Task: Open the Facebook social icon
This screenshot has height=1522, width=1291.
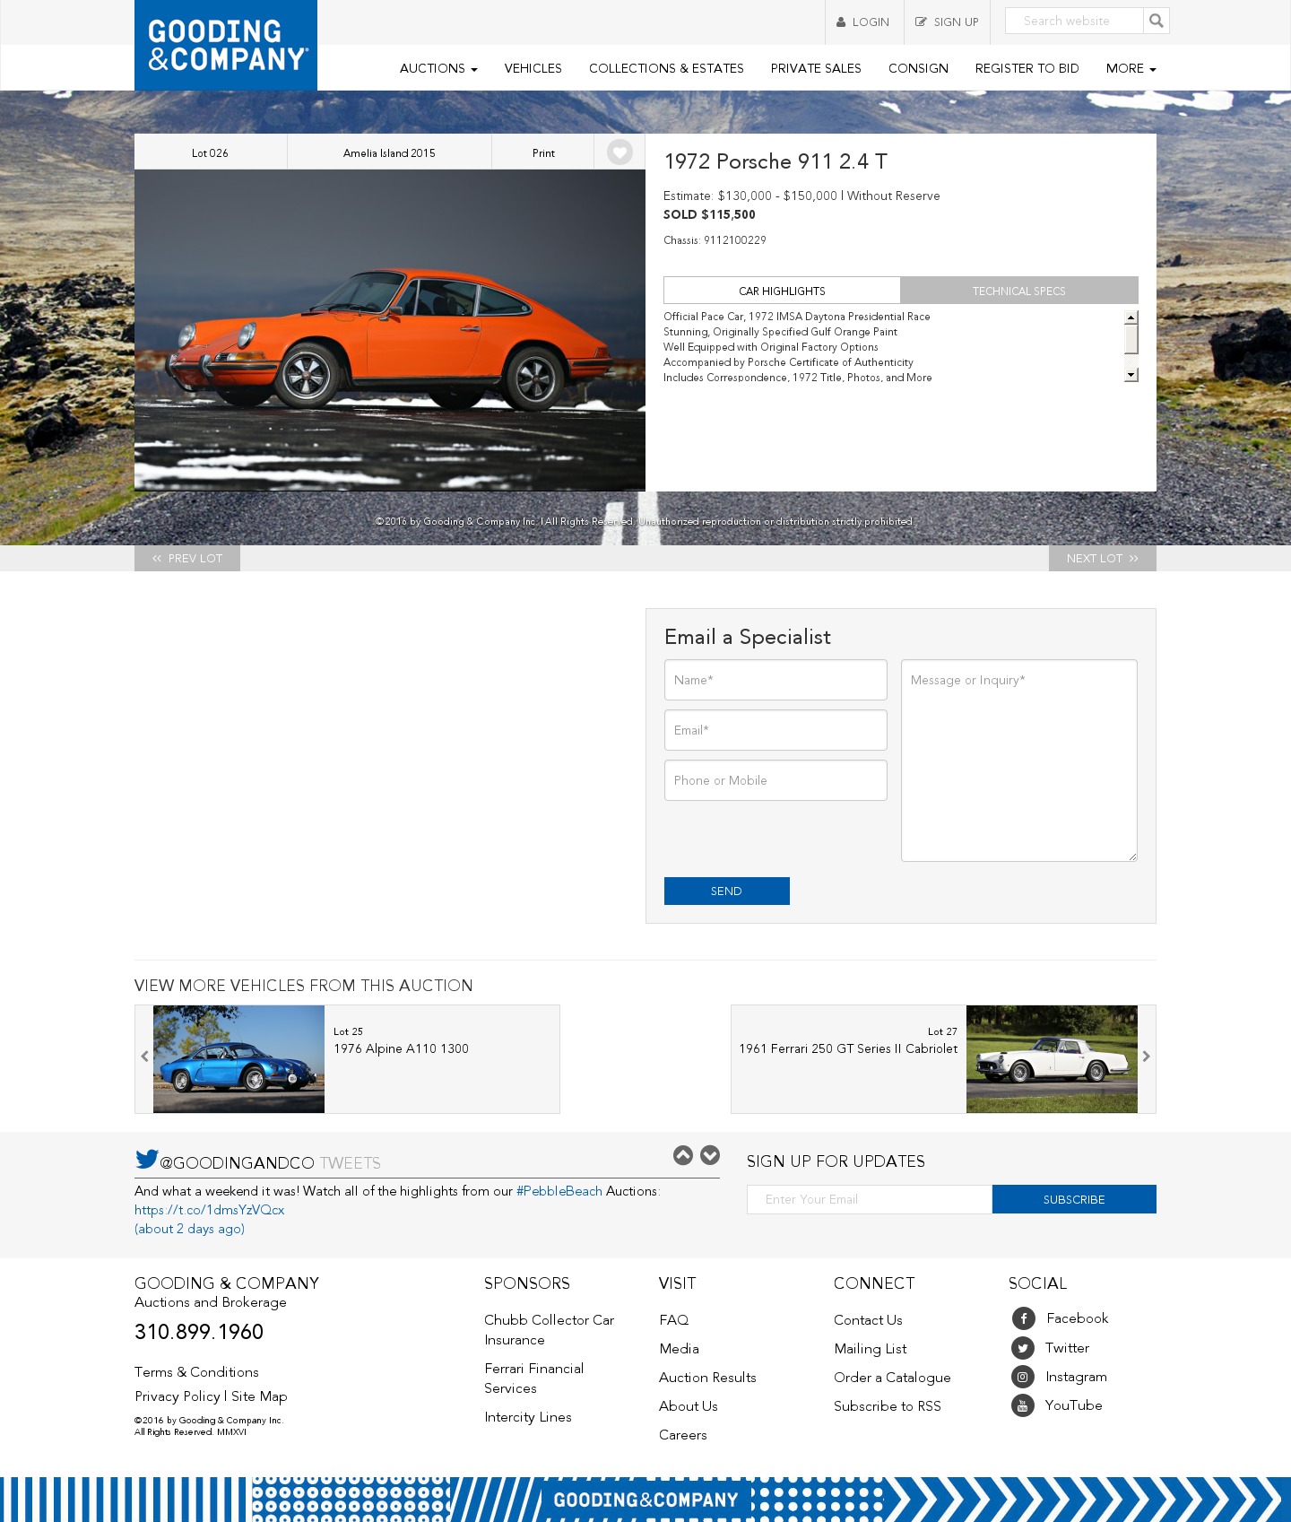Action: [1023, 1318]
